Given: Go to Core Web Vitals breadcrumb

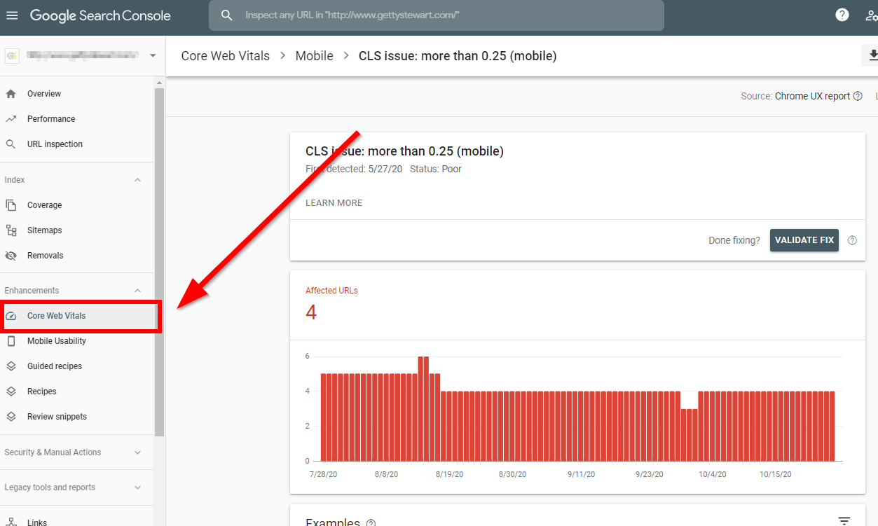Looking at the screenshot, I should pyautogui.click(x=225, y=56).
